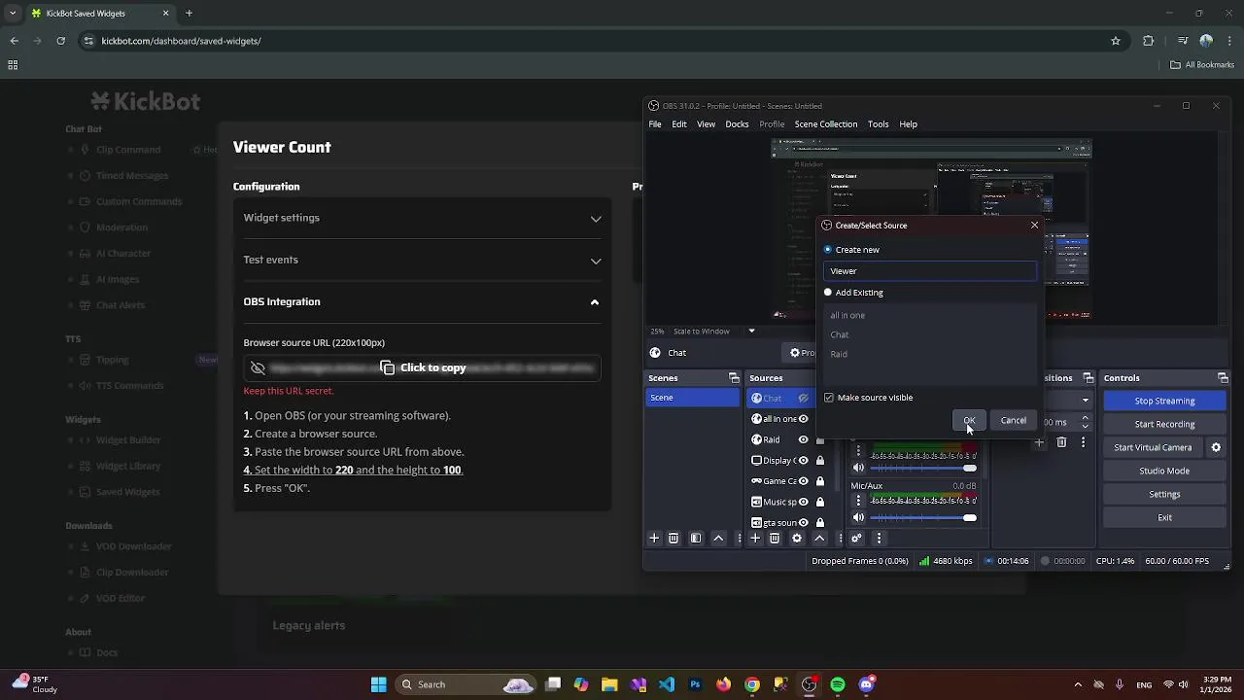Add a transition with the plus icon

[x=1039, y=442]
